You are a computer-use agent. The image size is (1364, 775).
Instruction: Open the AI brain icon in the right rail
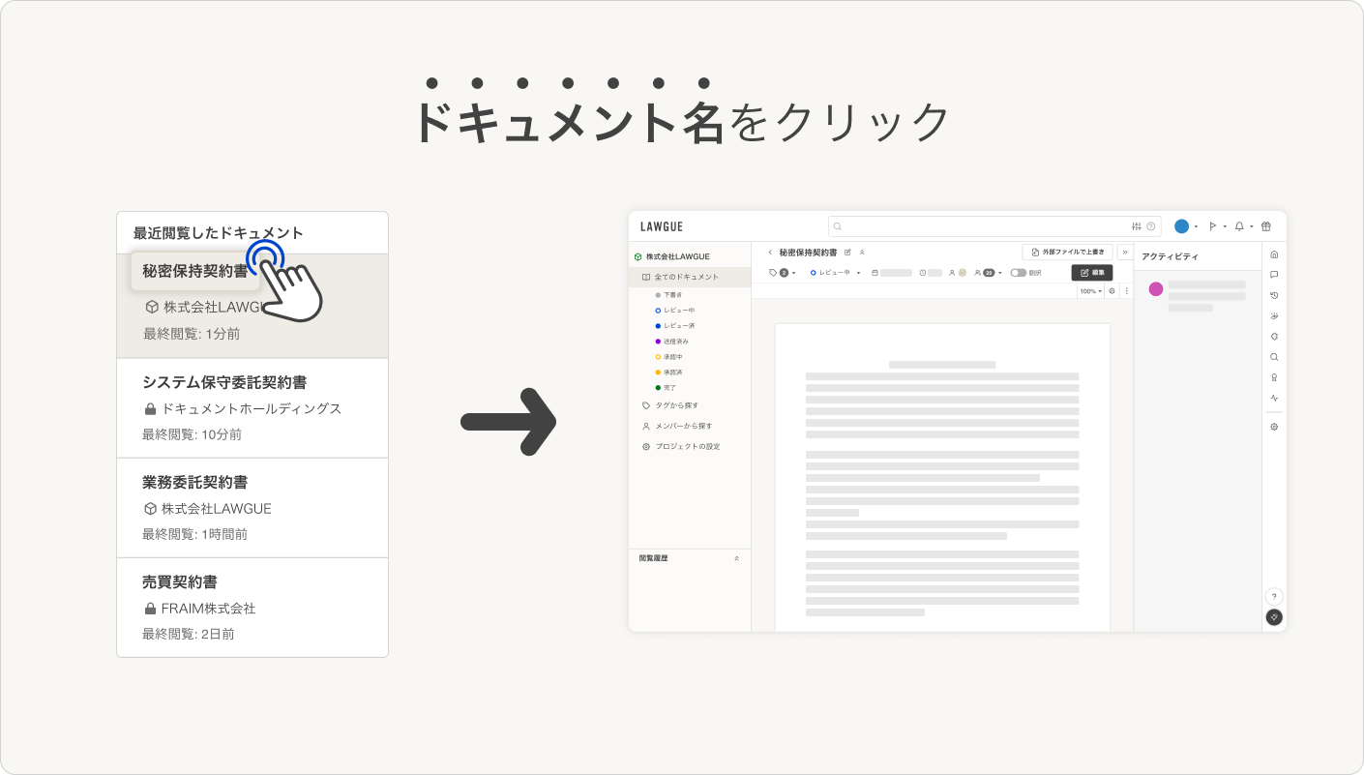click(x=1274, y=336)
